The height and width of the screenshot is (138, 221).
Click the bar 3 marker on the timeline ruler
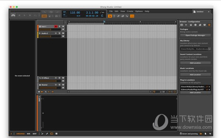(140, 22)
